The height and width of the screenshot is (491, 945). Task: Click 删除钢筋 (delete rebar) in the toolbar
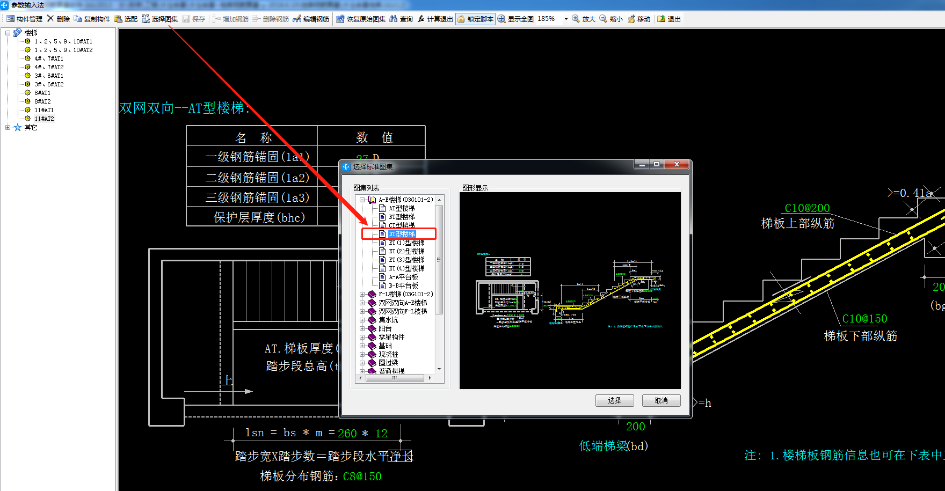[x=271, y=19]
